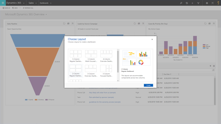The width and height of the screenshot is (221, 124).
Task: Expand the Sales area dropdown arrow
Action: pos(36,3)
